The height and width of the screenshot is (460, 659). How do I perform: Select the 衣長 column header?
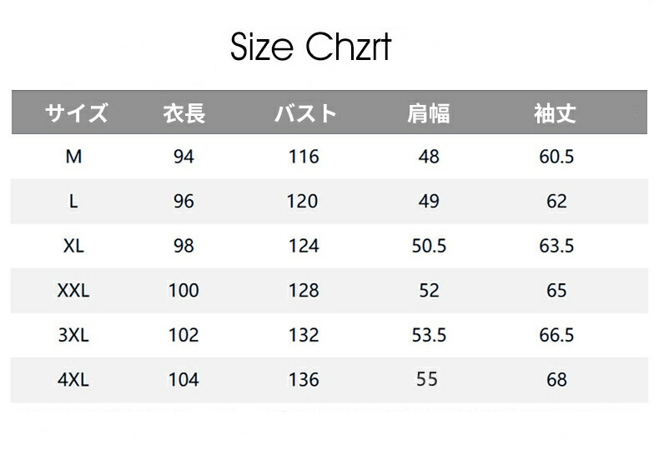point(184,114)
